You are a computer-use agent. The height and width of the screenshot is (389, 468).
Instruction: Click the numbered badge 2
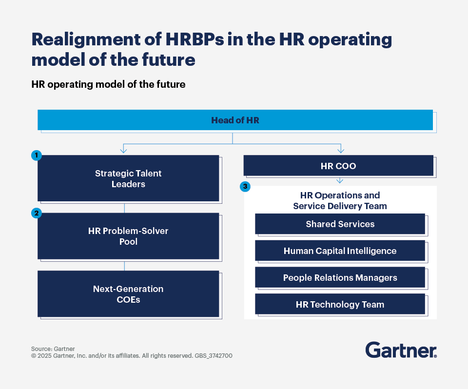coord(36,213)
